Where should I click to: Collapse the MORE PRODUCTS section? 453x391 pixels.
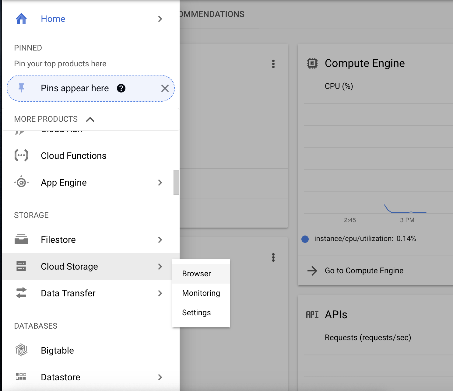click(x=90, y=119)
